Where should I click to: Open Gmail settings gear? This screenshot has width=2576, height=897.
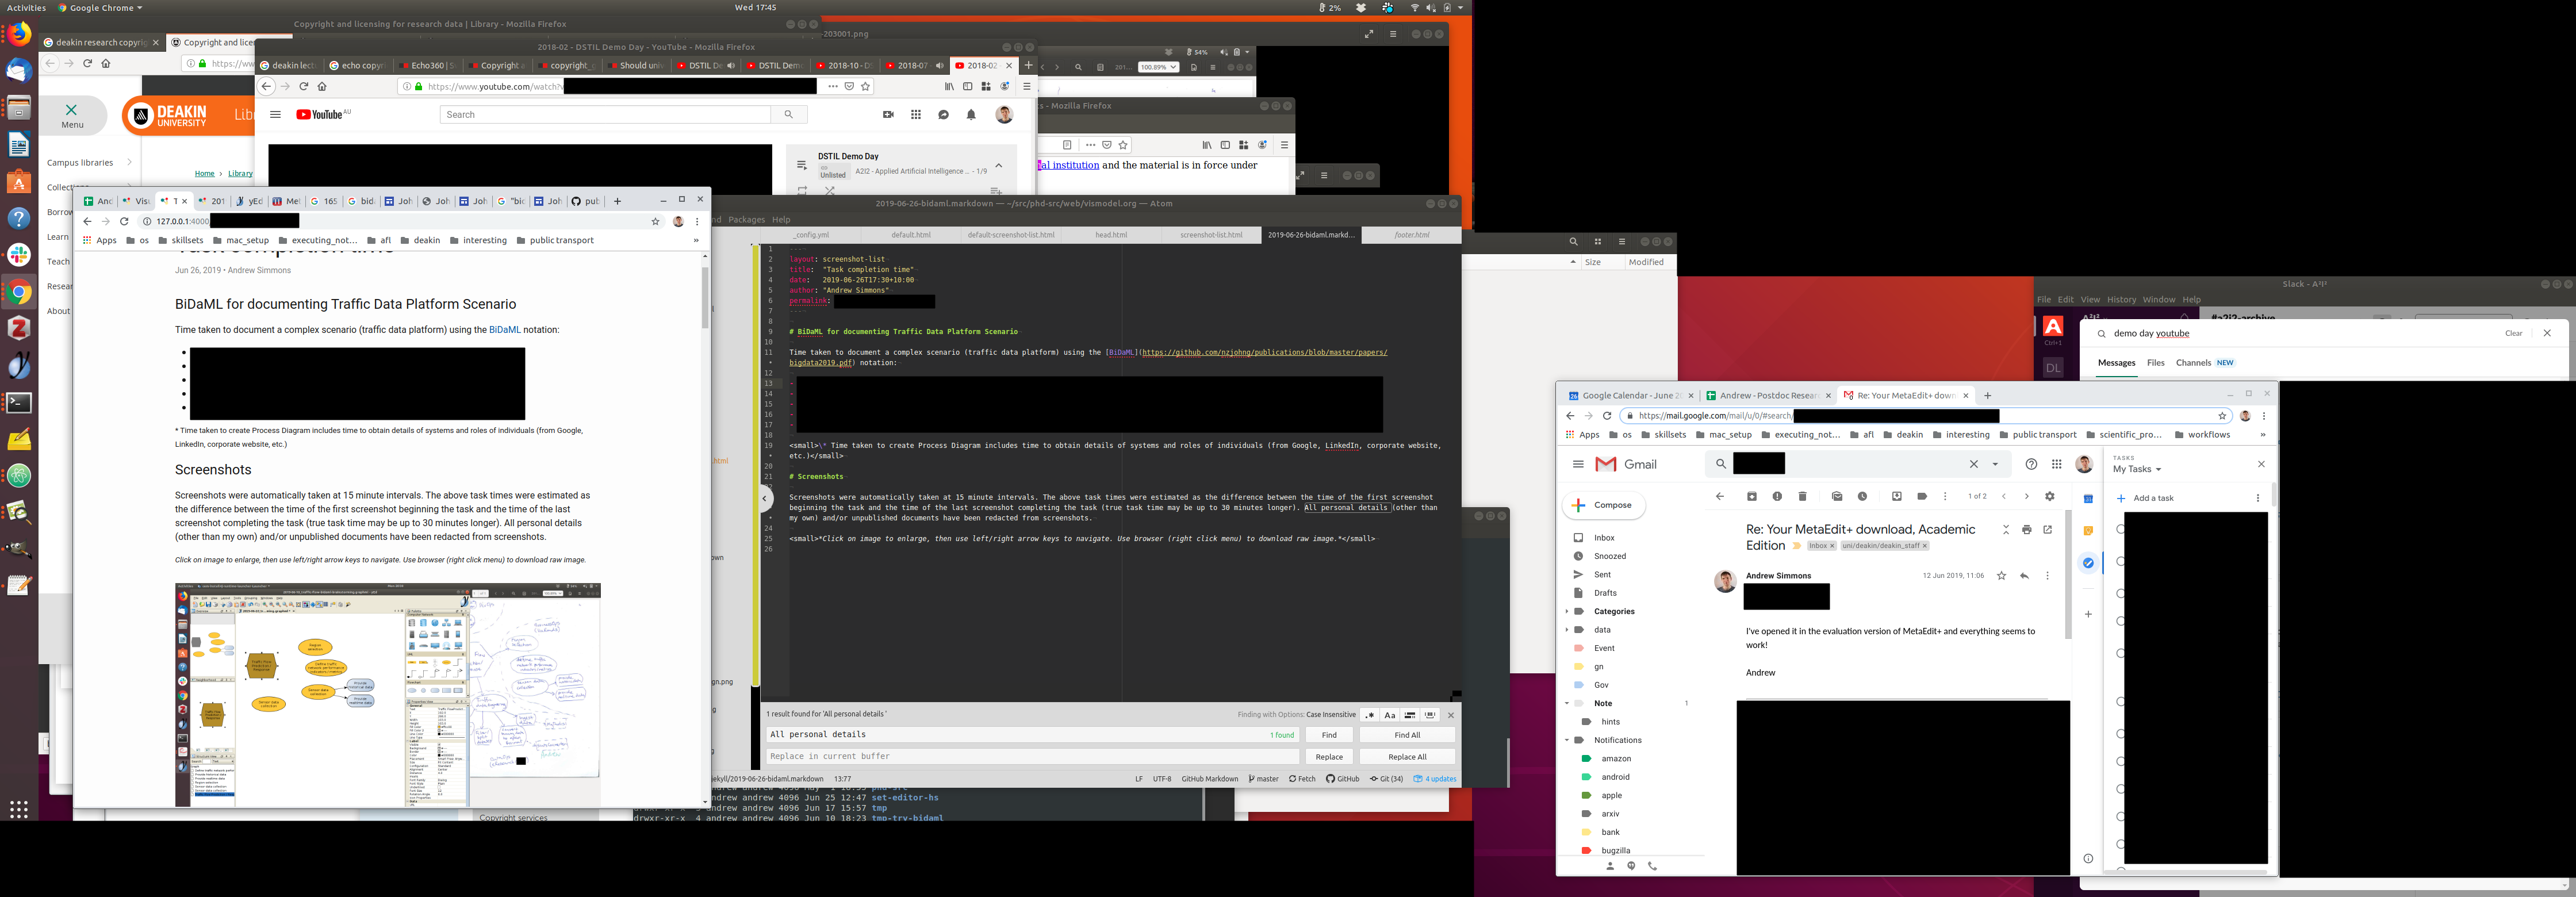coord(2049,496)
